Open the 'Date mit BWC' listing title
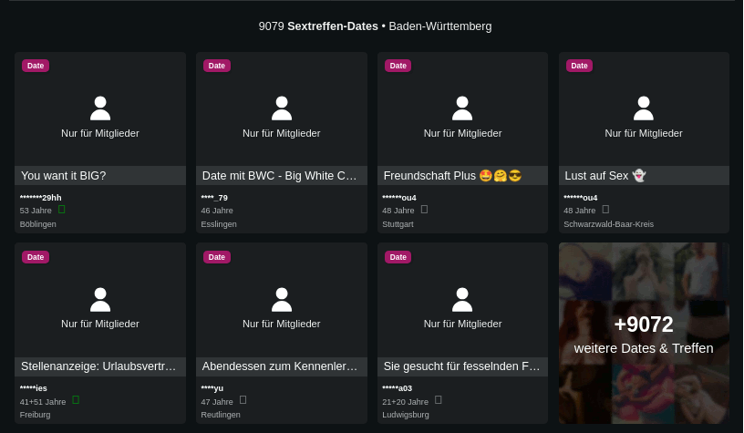Screen dimensions: 744x433 coord(279,175)
